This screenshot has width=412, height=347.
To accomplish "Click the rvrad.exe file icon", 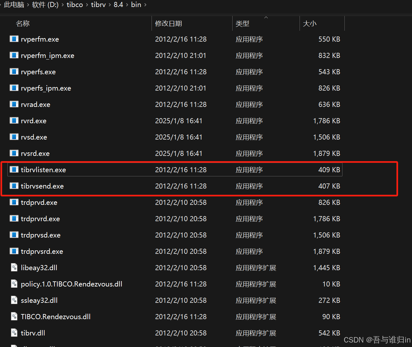I will click(x=14, y=104).
